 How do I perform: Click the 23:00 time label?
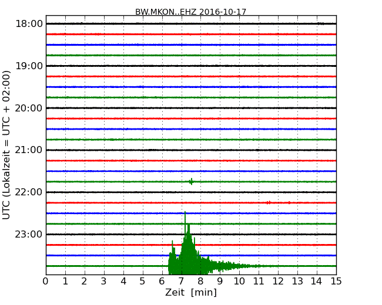click(29, 235)
